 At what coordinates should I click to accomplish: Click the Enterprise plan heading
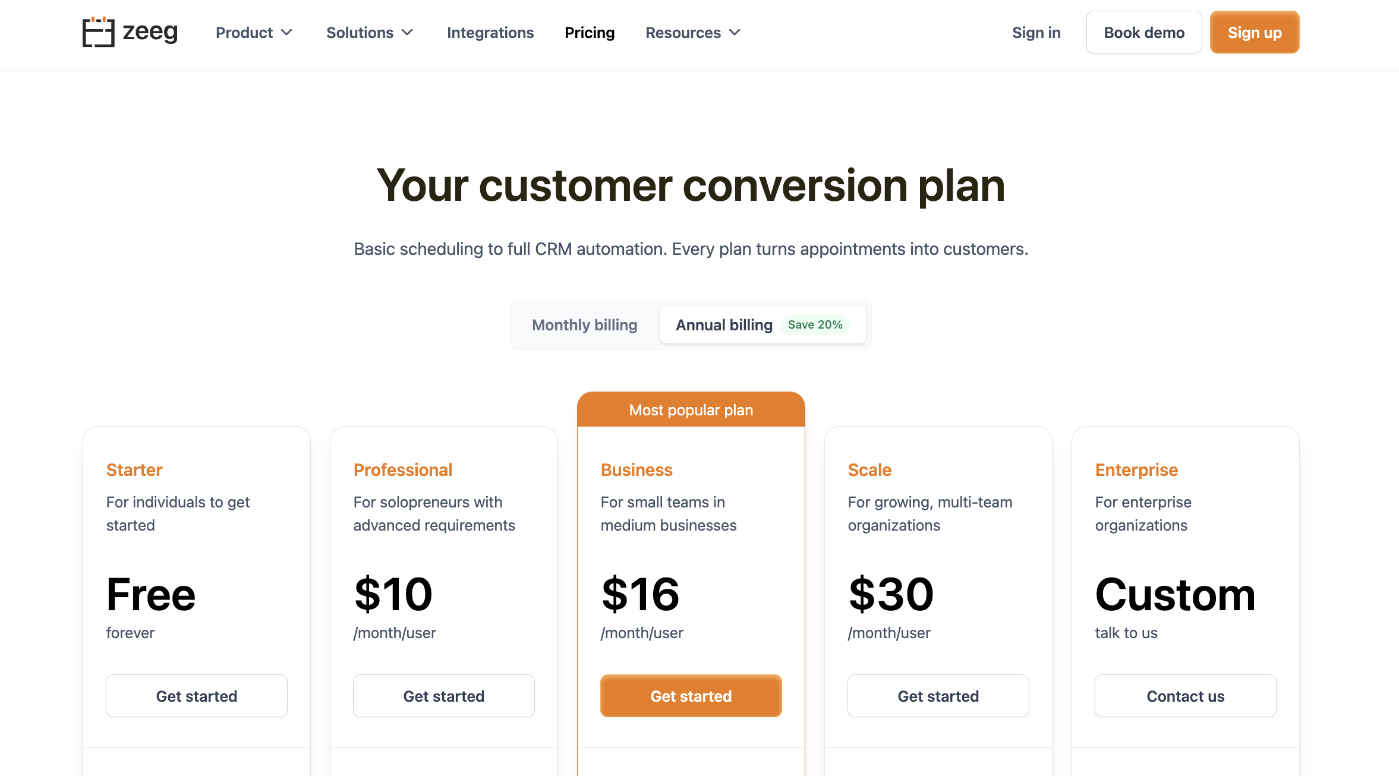point(1136,469)
